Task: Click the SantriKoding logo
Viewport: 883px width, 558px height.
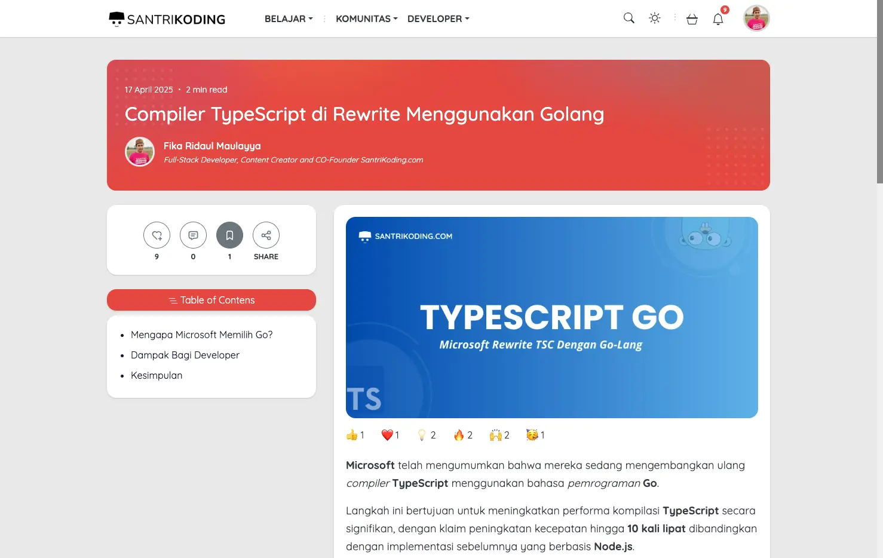Action: (x=167, y=19)
